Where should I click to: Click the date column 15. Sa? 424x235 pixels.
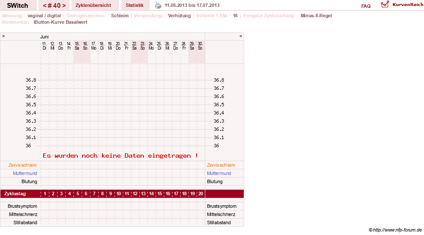(77, 46)
